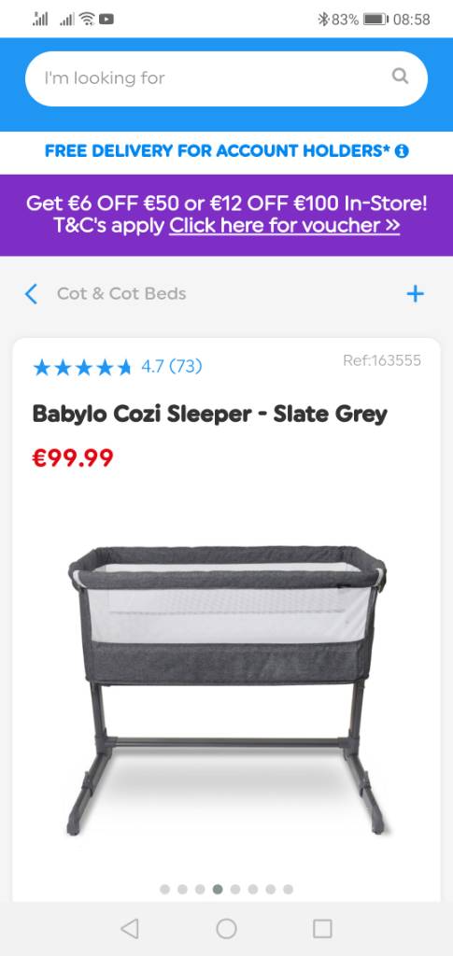Tap the star rating icons
Viewport: 453px width, 956px height.
(82, 367)
